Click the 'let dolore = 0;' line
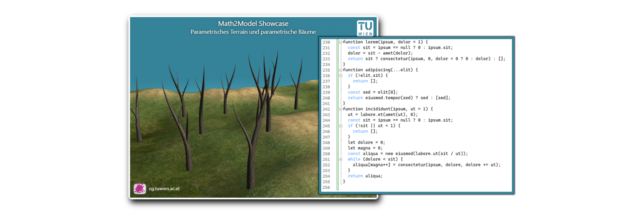This screenshot has width=641, height=220. (x=366, y=143)
